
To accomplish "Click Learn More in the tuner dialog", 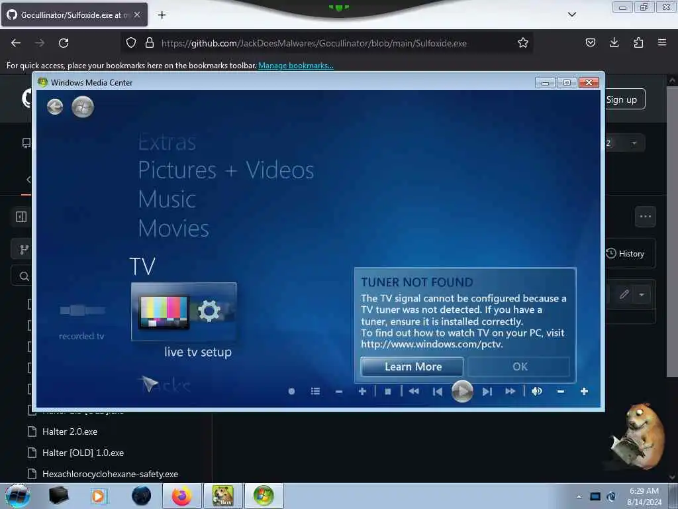I will (412, 367).
